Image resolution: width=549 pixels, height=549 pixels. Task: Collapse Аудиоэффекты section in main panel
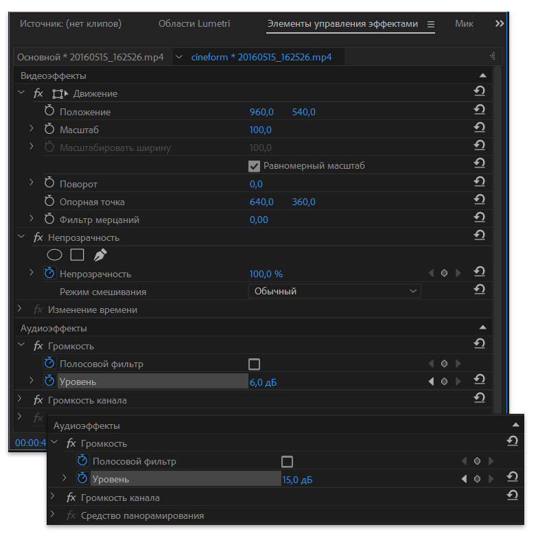pos(483,327)
